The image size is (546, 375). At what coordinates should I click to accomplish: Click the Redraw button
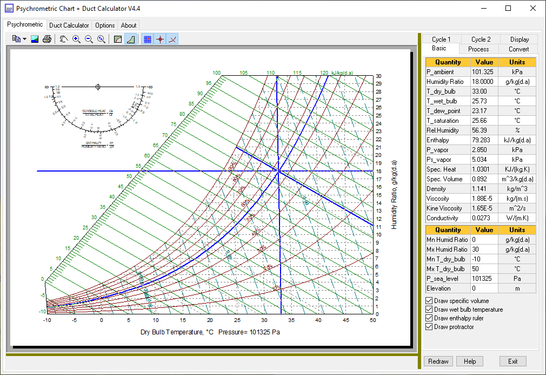[438, 361]
